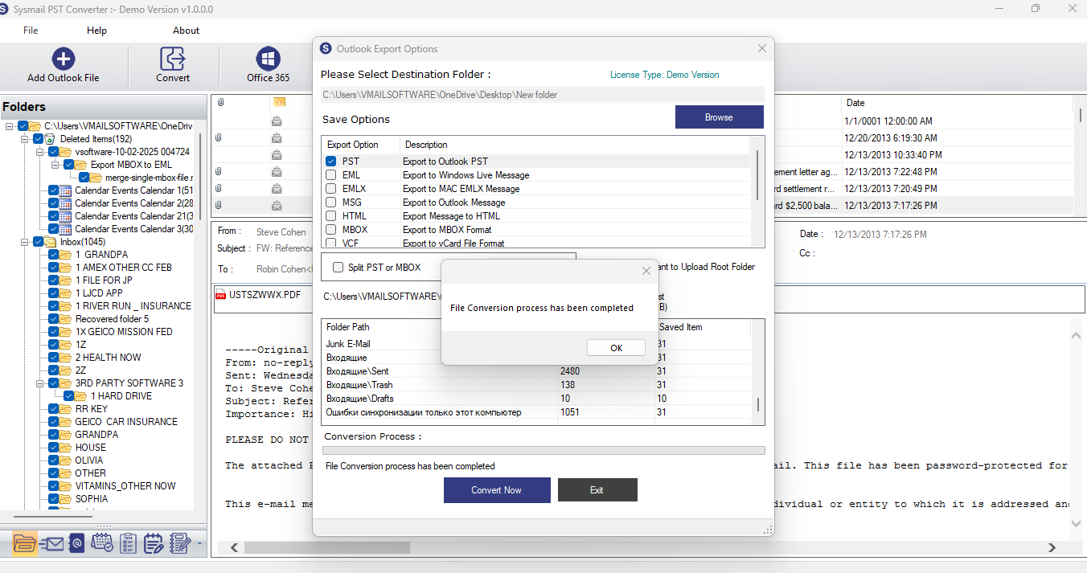Click the Deleted Items recycle bin icon
1087x573 pixels.
pos(51,139)
